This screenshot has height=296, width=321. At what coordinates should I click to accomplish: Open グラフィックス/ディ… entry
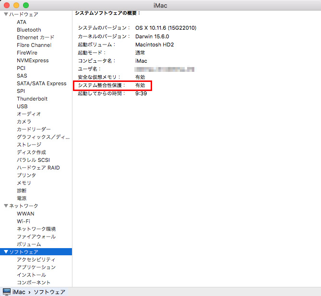point(43,137)
